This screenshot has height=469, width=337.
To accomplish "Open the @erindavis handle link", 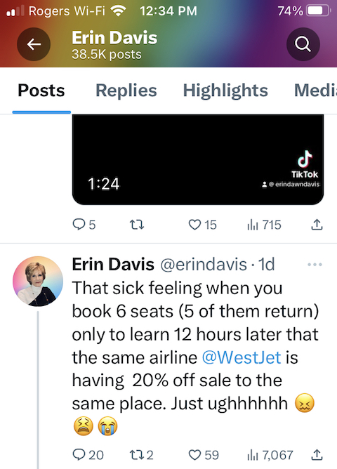I will [204, 265].
